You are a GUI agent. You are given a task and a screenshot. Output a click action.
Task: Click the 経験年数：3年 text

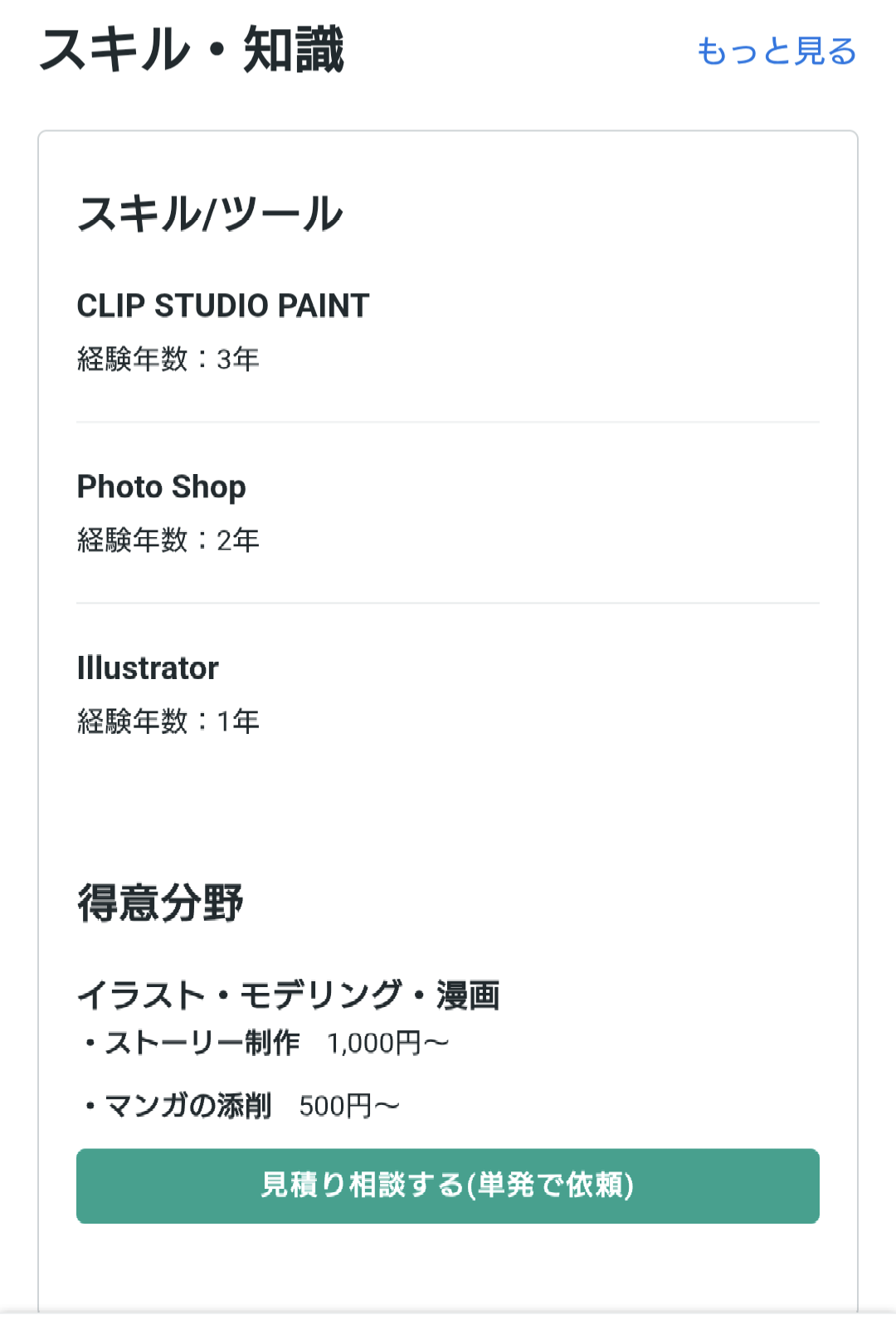coord(168,359)
